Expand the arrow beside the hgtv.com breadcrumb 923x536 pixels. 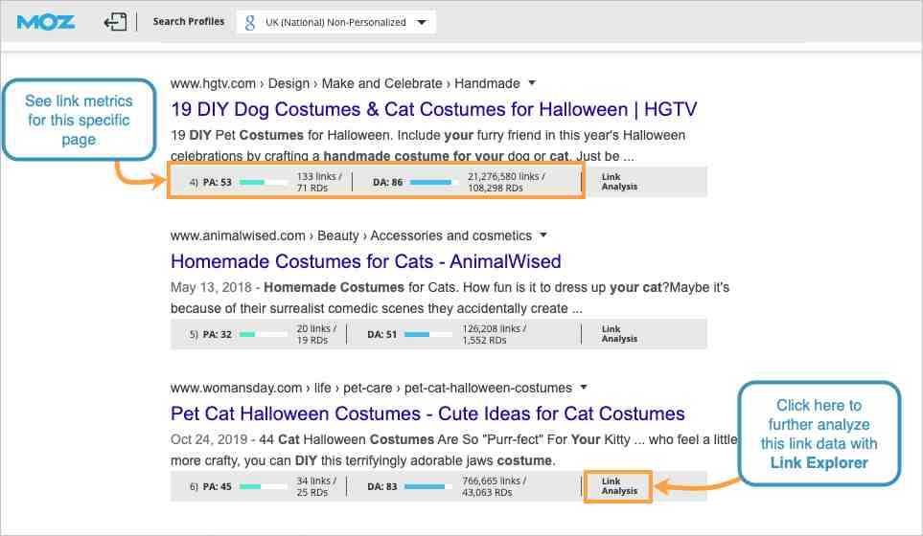click(x=532, y=83)
